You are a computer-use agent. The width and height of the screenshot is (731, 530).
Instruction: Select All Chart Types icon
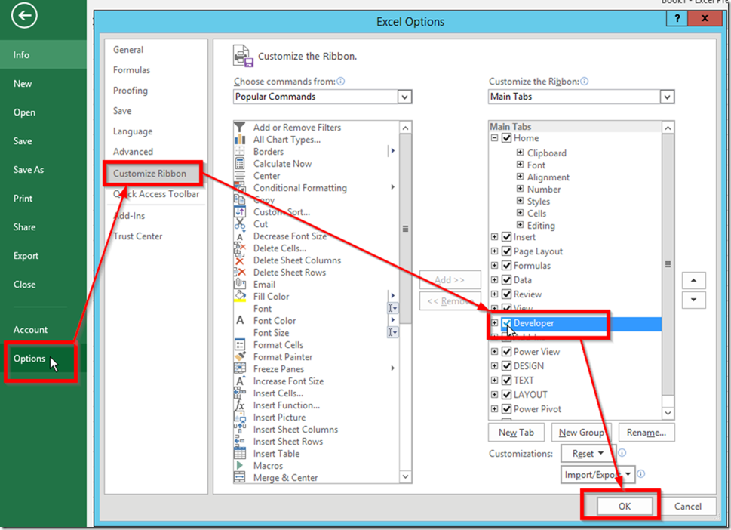pos(240,140)
